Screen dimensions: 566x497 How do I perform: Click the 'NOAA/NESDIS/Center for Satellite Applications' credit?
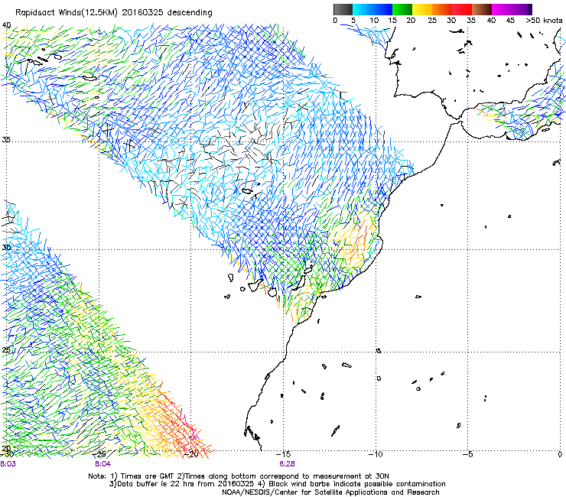coord(330,492)
